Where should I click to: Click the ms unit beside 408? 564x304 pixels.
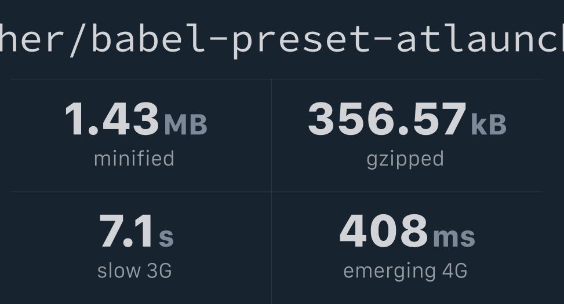(454, 237)
